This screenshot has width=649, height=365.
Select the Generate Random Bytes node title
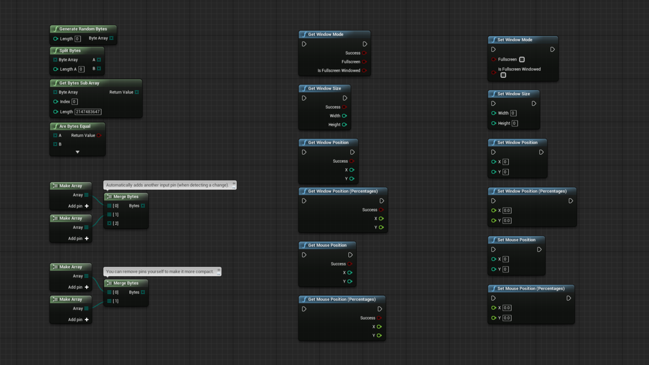[83, 29]
